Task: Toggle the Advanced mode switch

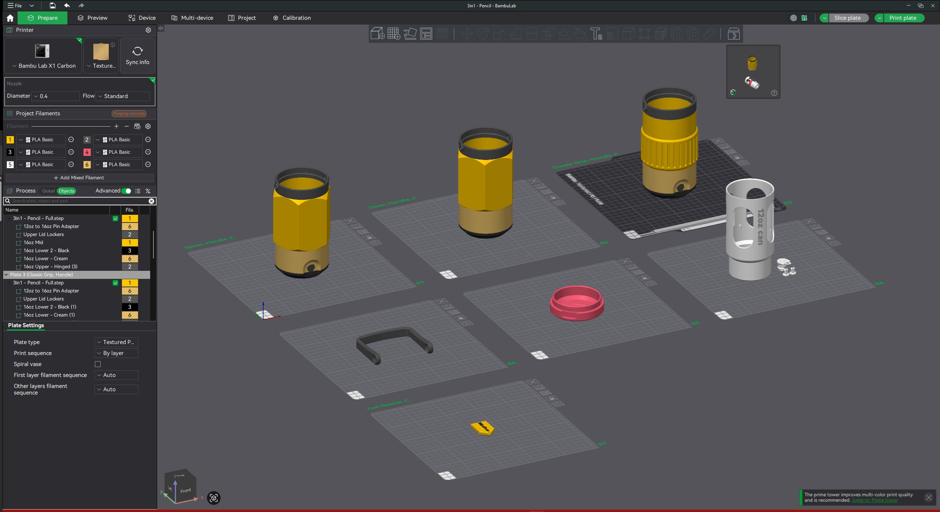Action: pyautogui.click(x=126, y=191)
